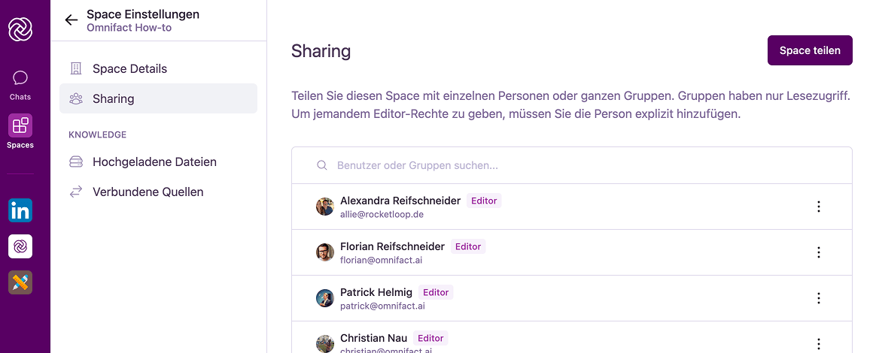
Task: Click the arrows icon beside Verbundene Quellen
Action: (76, 192)
